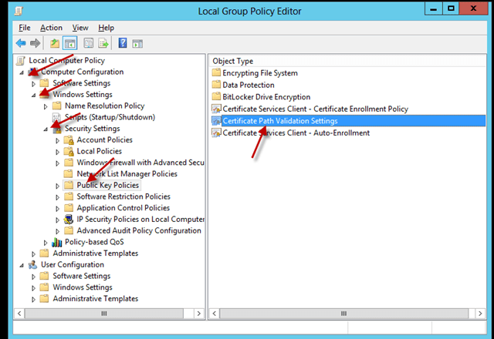Click left scroll arrow of details pane
The height and width of the screenshot is (339, 494).
tap(215, 314)
